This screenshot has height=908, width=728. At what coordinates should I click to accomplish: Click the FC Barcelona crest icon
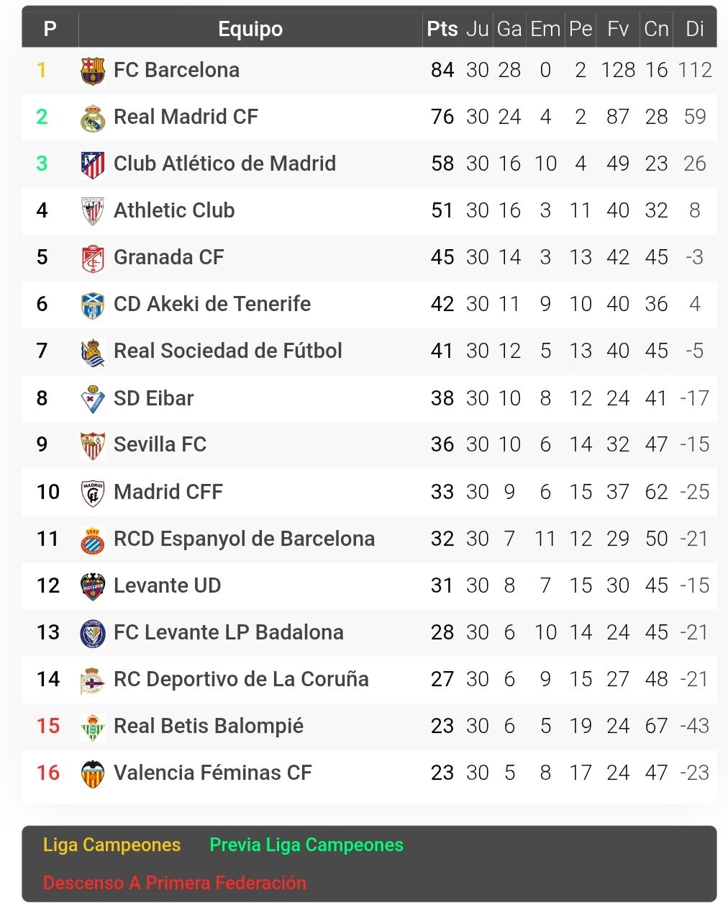93,71
